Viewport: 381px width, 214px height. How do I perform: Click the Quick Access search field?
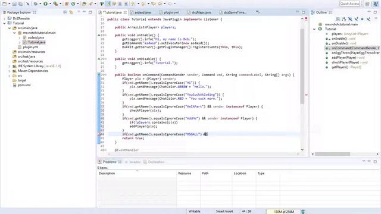349,4
